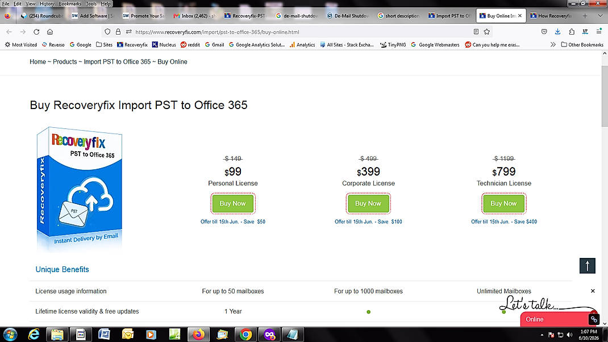Open Firefox hamburger application menu
Viewport: 608px width, 342px height.
[x=599, y=32]
